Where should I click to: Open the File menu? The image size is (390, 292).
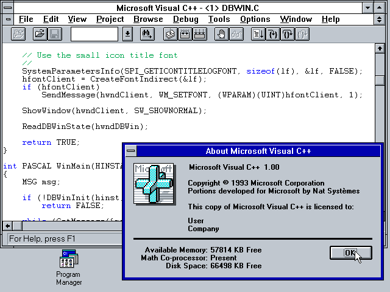tap(26, 19)
